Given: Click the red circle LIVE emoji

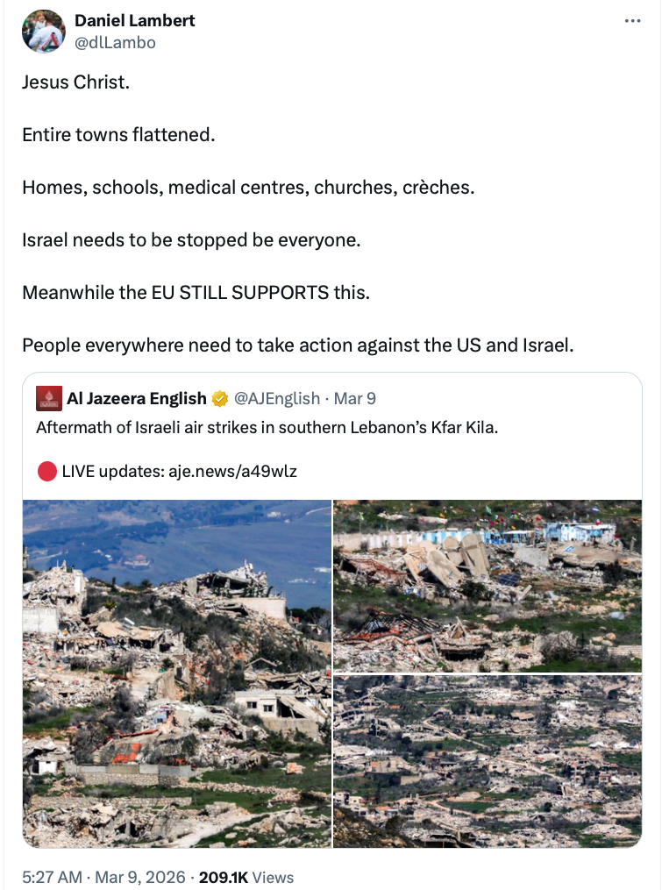Looking at the screenshot, I should click(x=46, y=472).
